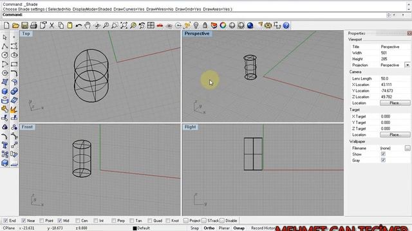Enable the Cen osnap checkbox

point(78,221)
